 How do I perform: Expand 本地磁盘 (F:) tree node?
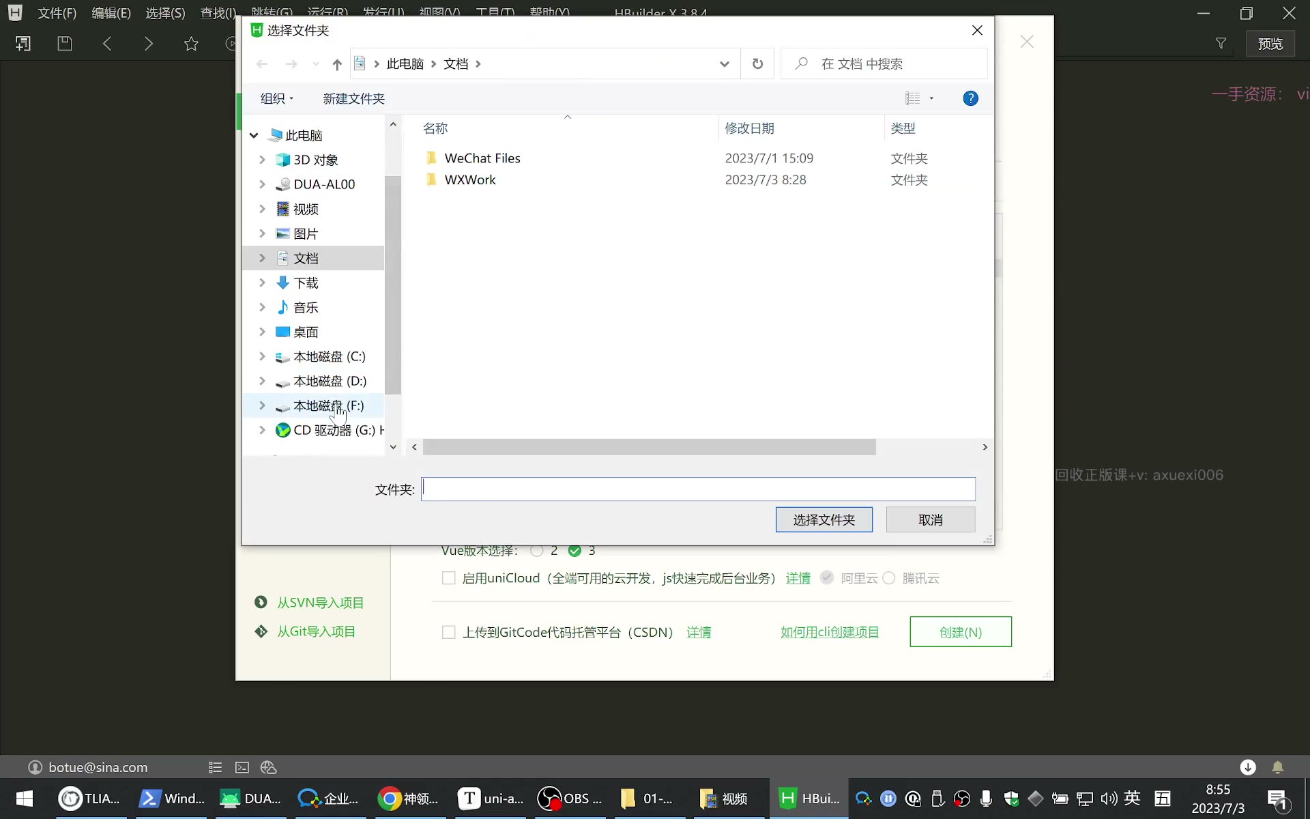tap(262, 405)
